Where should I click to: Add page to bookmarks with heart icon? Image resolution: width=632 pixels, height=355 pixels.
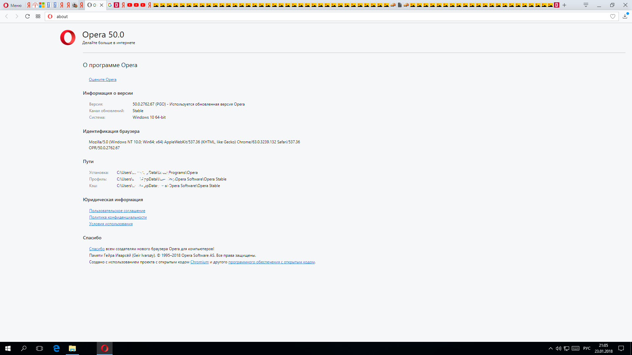click(613, 16)
